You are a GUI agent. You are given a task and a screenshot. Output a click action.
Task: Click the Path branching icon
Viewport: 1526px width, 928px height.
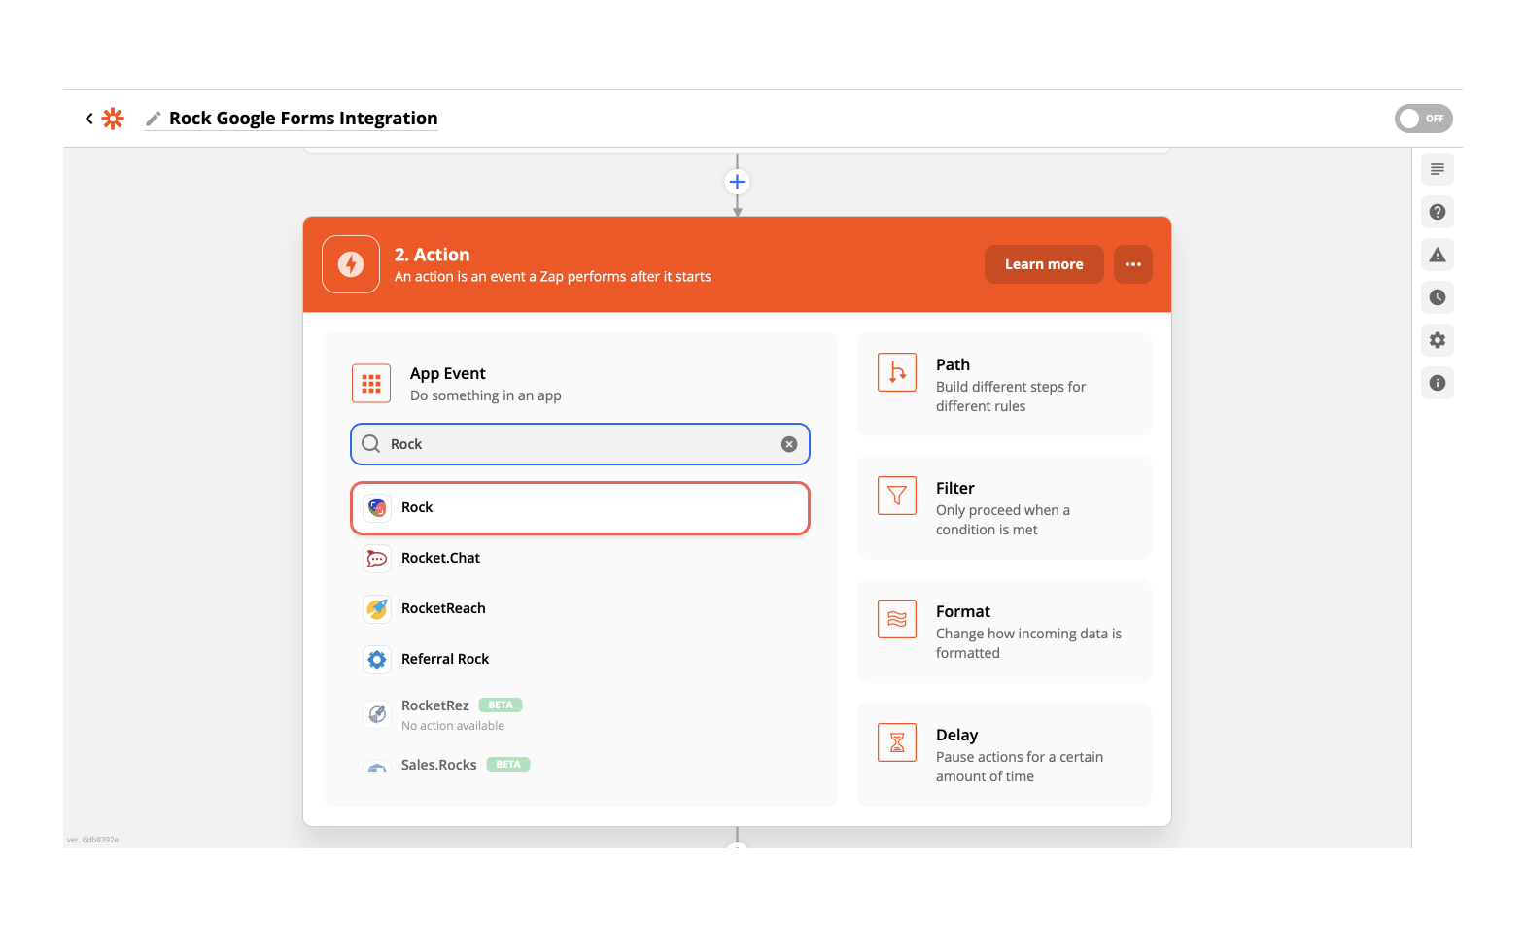[x=897, y=372]
